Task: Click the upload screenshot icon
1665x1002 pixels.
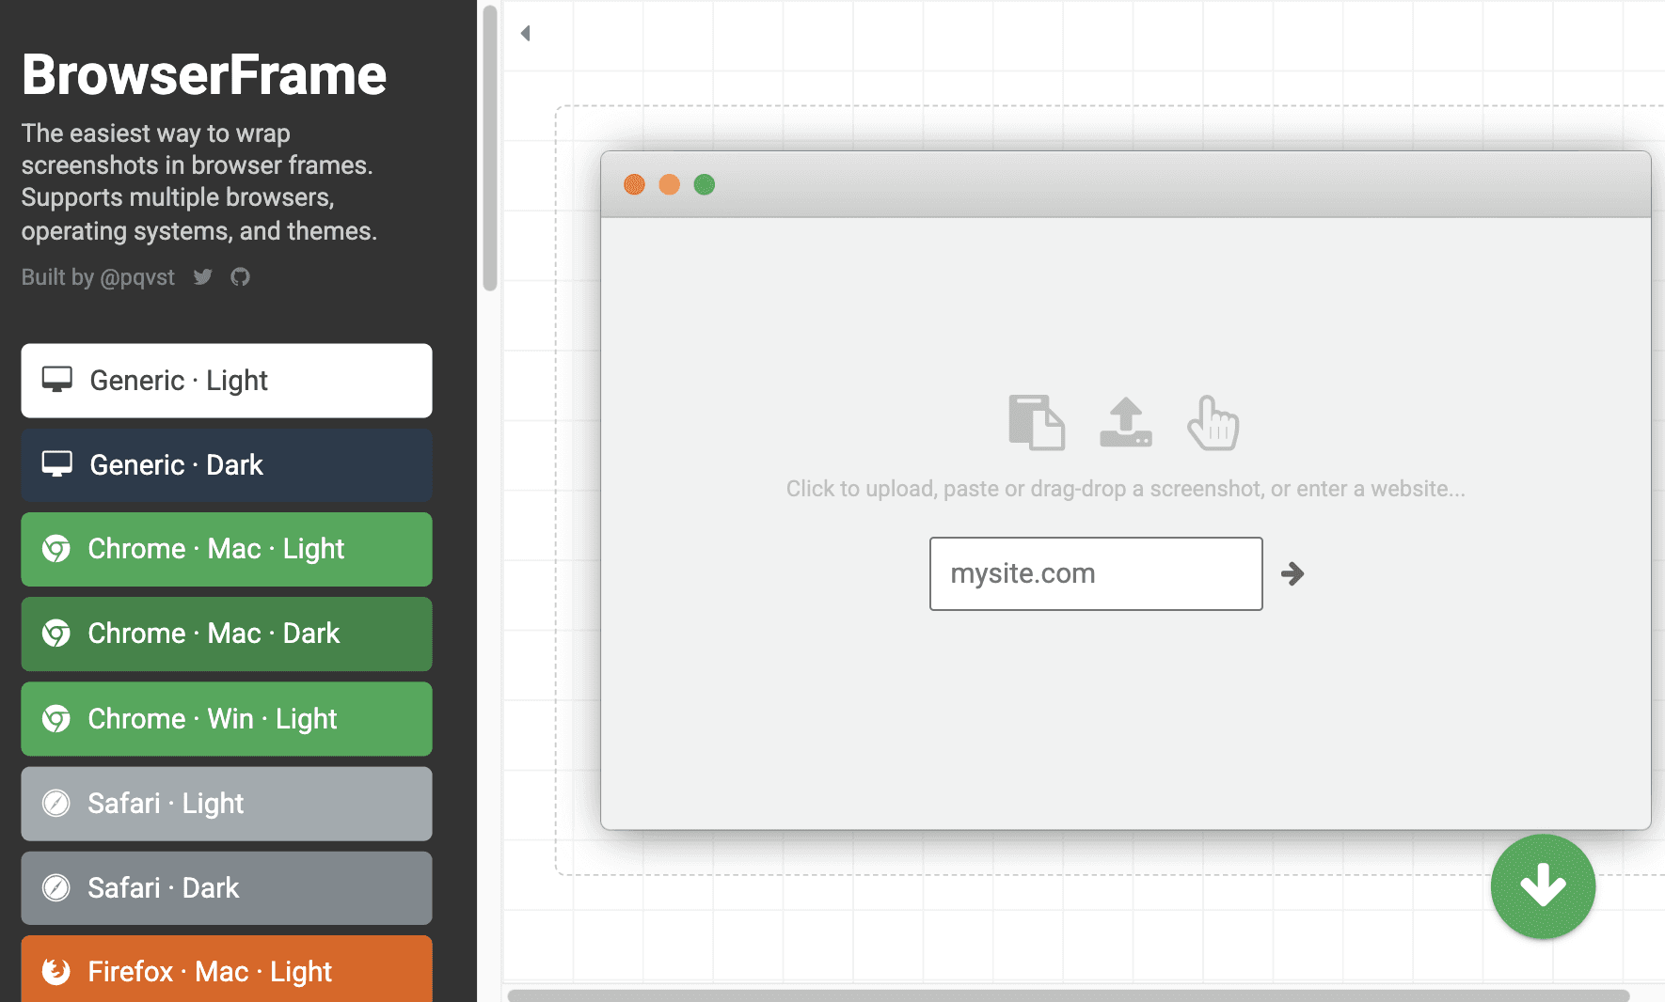Action: [1126, 423]
